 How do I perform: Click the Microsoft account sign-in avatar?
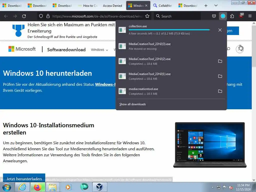coord(240,49)
